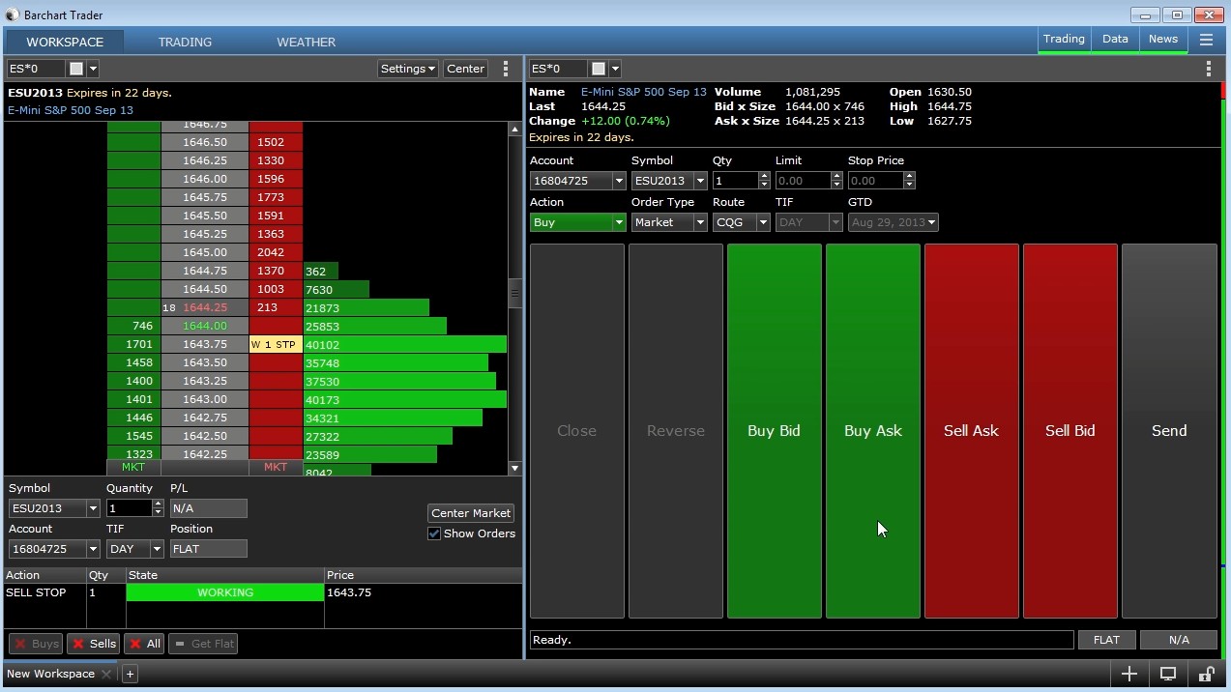Open right panel three-dot options menu
The image size is (1231, 692).
click(x=1208, y=69)
